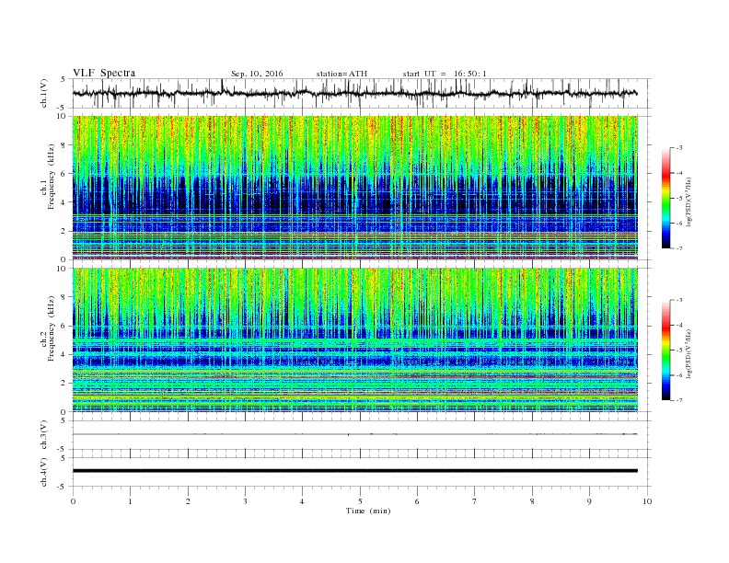729x563 pixels.
Task: Click the time axis tick label "1"
Action: (130, 501)
